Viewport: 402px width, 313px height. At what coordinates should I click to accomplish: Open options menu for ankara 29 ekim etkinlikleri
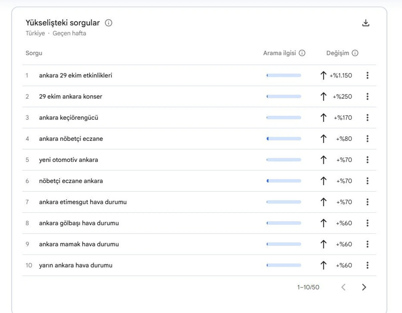(x=367, y=75)
